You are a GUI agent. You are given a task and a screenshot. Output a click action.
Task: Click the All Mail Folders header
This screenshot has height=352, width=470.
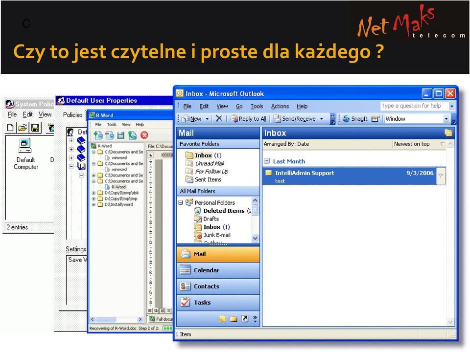click(218, 191)
